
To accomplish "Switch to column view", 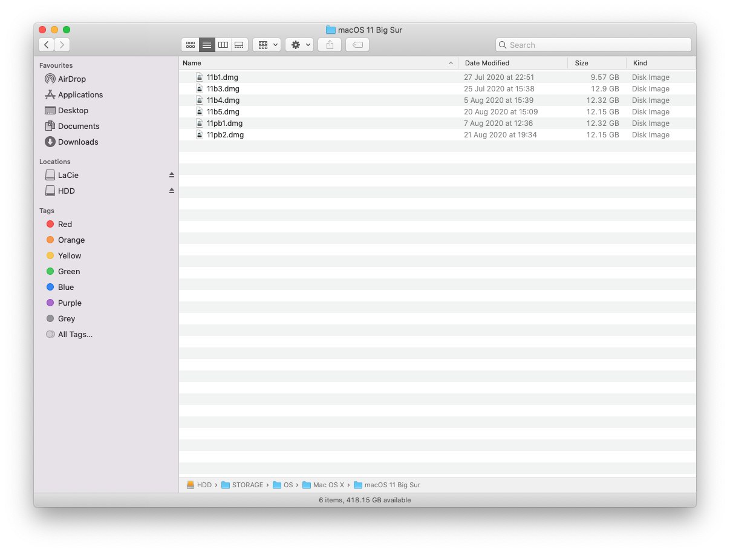I will (223, 45).
